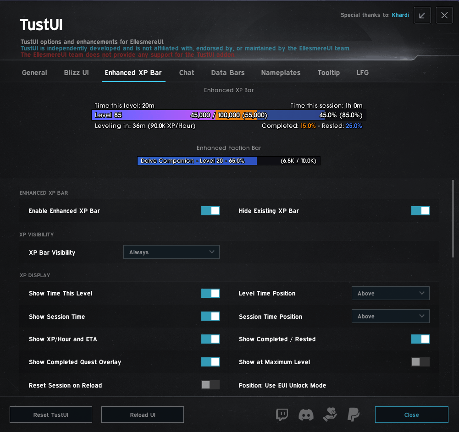The width and height of the screenshot is (459, 432).
Task: Open the Discord link icon
Action: point(306,415)
